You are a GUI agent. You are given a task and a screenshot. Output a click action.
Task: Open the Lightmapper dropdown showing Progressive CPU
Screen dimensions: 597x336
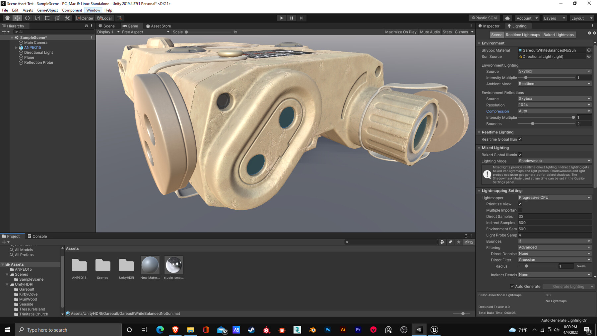[554, 197]
